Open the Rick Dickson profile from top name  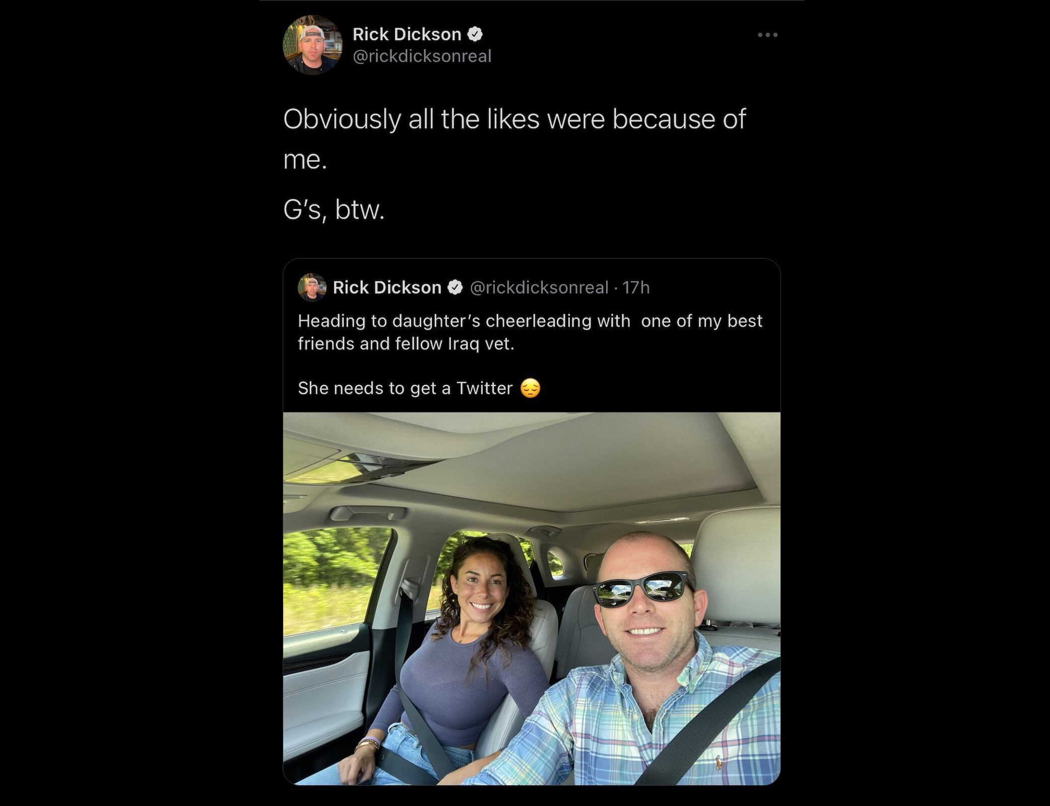(407, 34)
